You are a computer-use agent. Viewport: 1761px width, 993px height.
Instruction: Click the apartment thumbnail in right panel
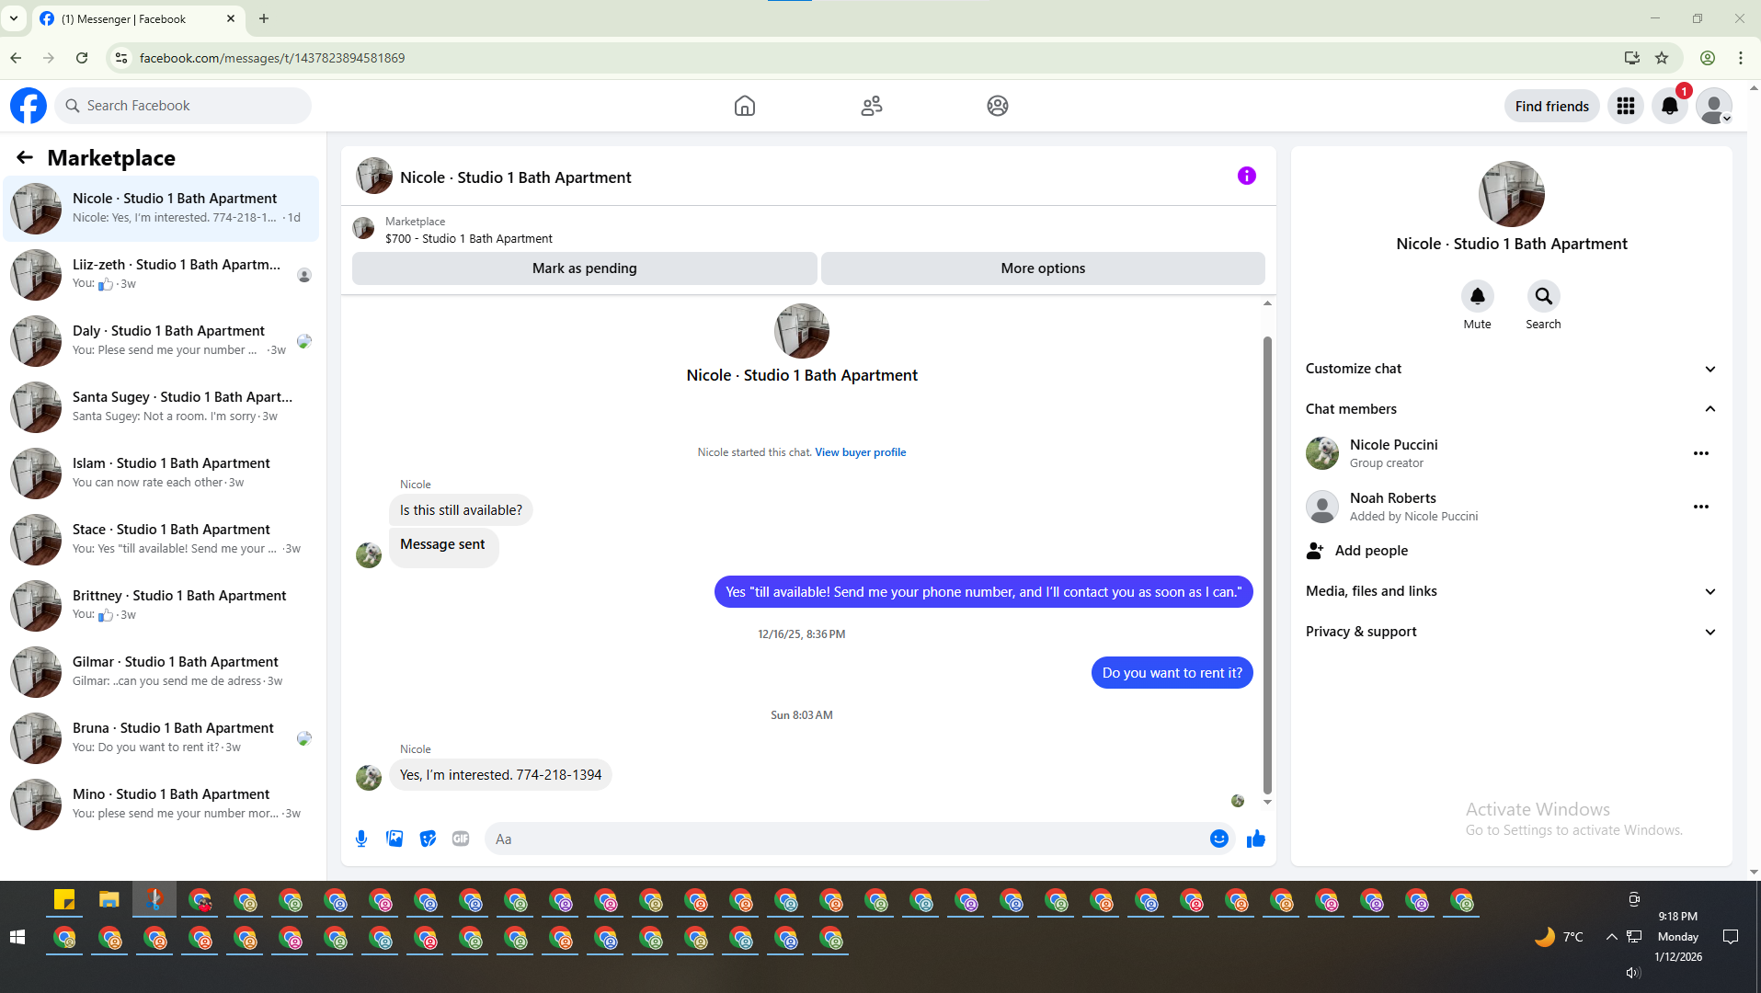pyautogui.click(x=1512, y=194)
